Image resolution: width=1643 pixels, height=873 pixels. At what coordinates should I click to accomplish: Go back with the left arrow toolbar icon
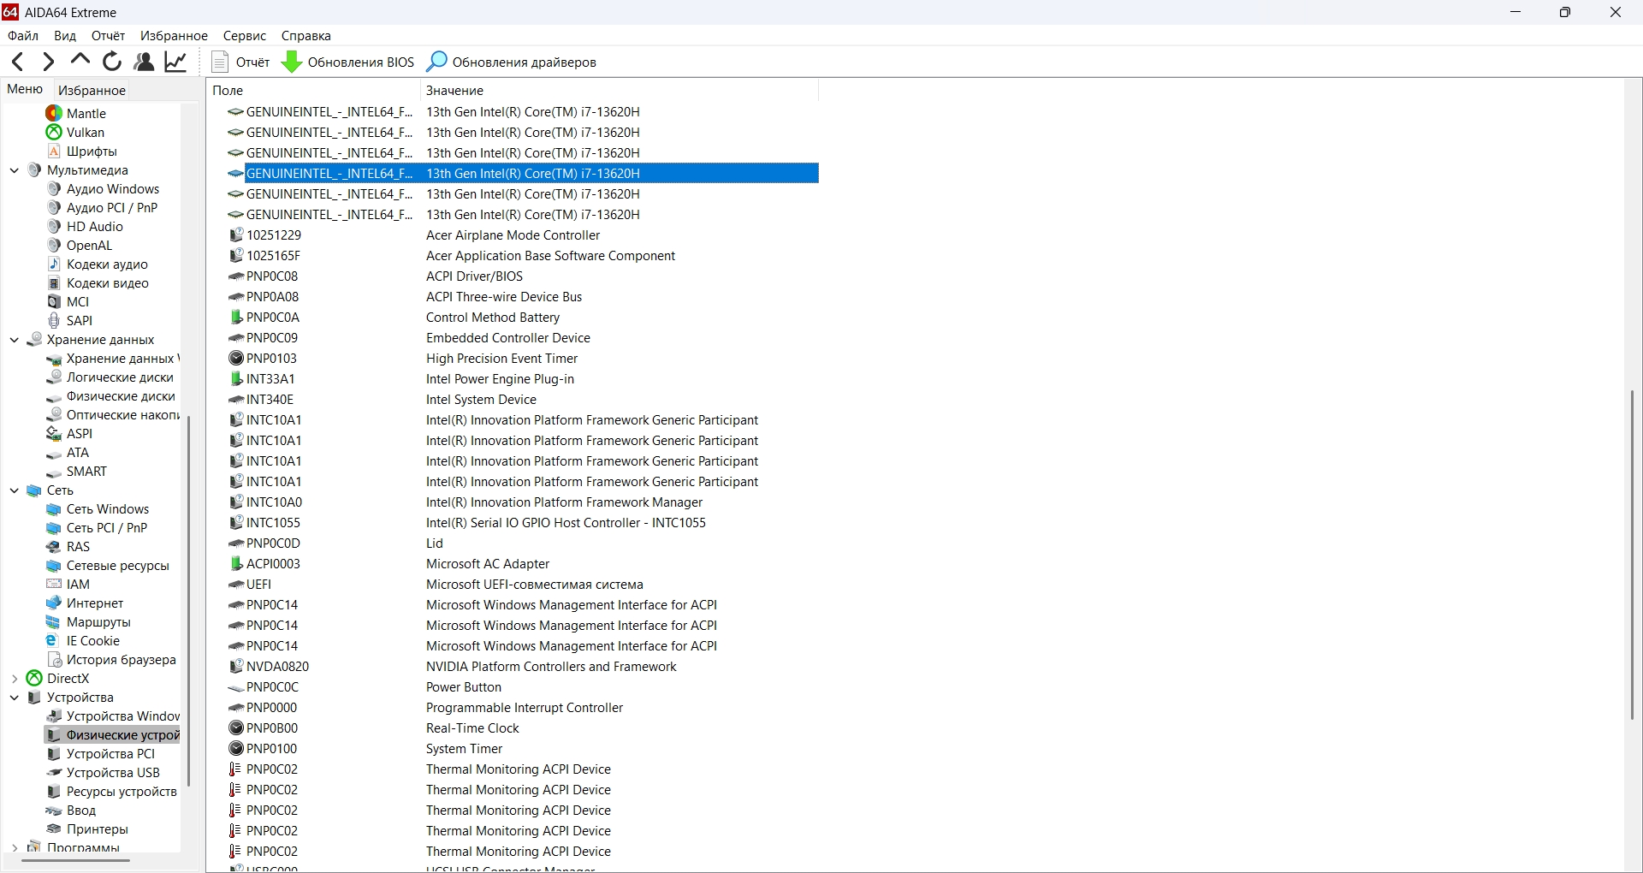pos(18,62)
